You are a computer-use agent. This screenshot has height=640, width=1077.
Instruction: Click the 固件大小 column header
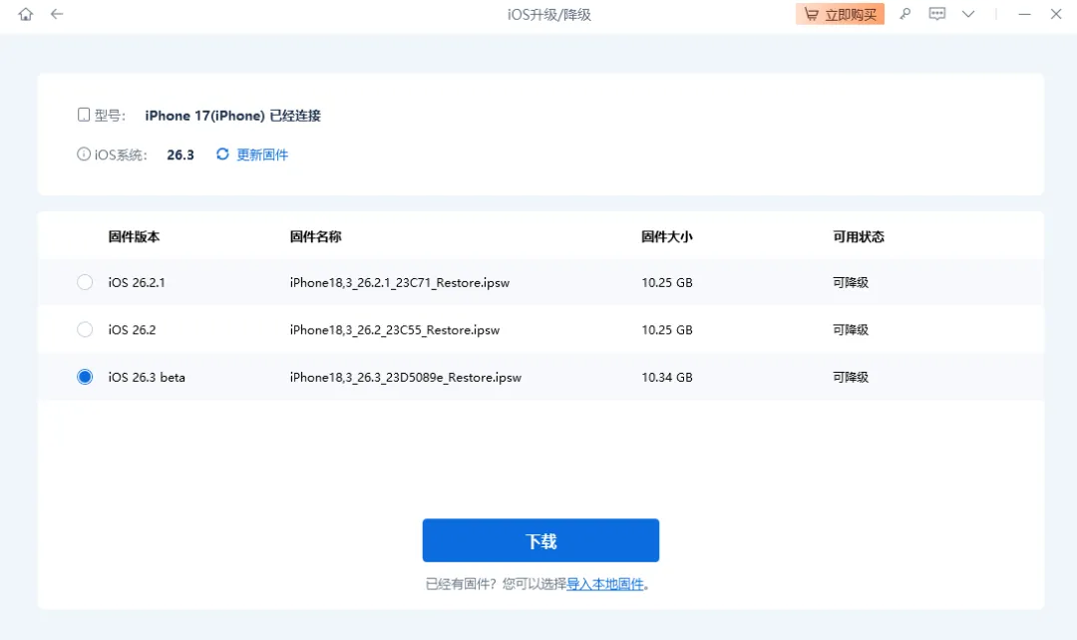coord(667,236)
